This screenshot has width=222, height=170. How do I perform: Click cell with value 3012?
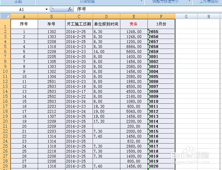pos(161,111)
